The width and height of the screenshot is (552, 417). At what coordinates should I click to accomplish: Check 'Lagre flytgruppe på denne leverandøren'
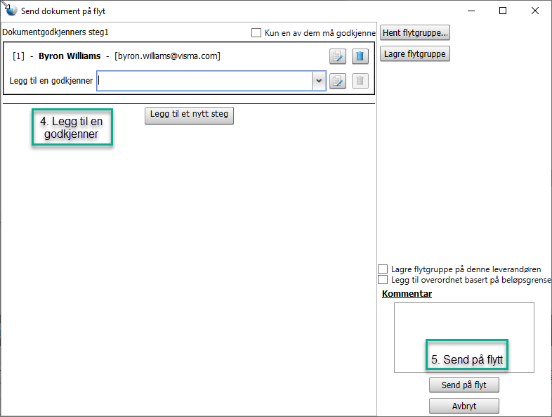click(x=383, y=269)
